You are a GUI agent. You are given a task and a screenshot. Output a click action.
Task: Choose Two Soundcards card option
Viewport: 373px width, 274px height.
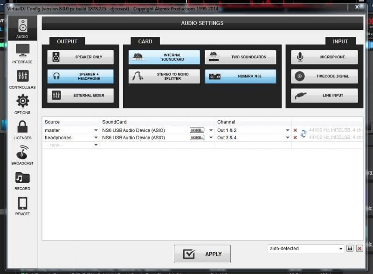241,57
